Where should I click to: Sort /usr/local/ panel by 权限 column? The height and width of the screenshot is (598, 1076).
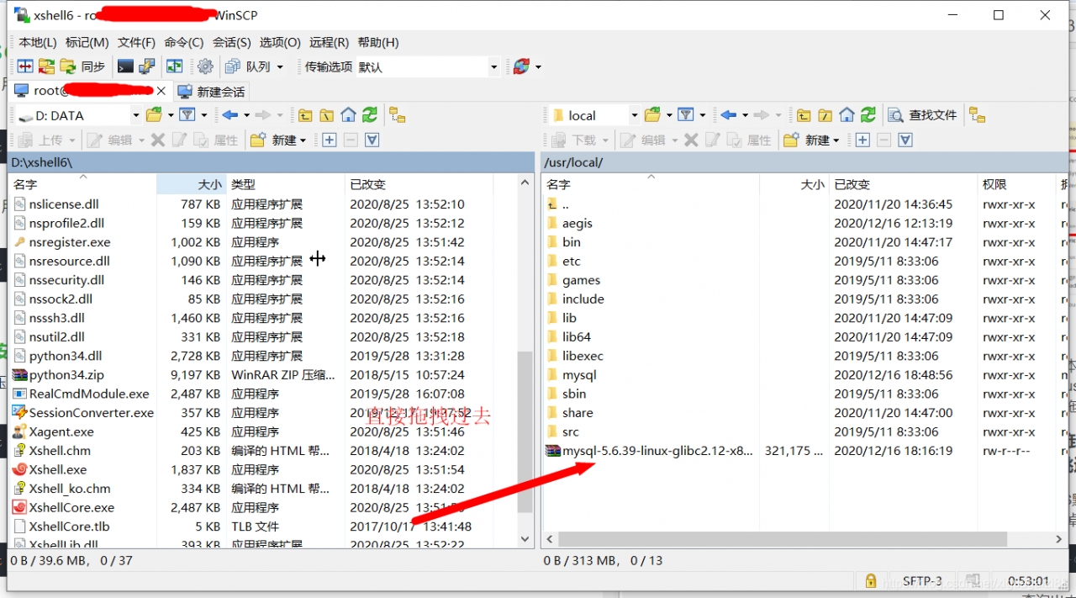point(1015,184)
